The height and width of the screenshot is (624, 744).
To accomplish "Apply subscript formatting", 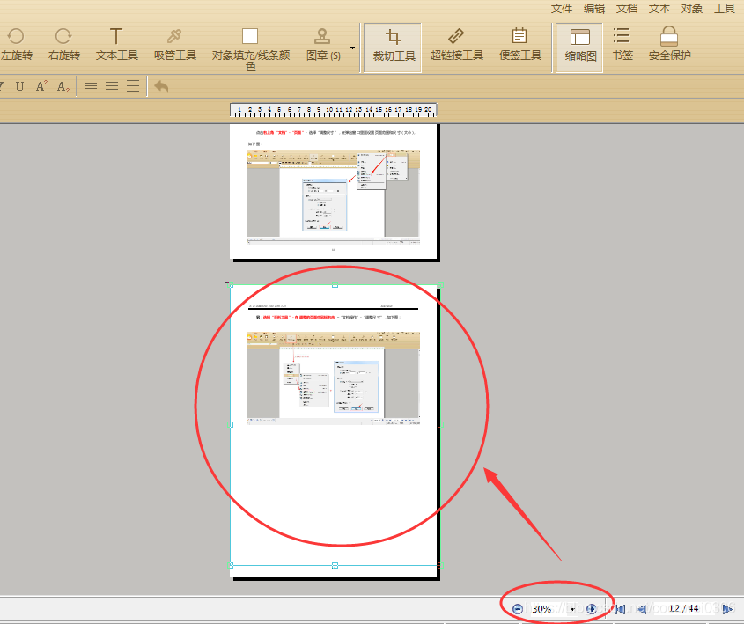I will click(63, 87).
